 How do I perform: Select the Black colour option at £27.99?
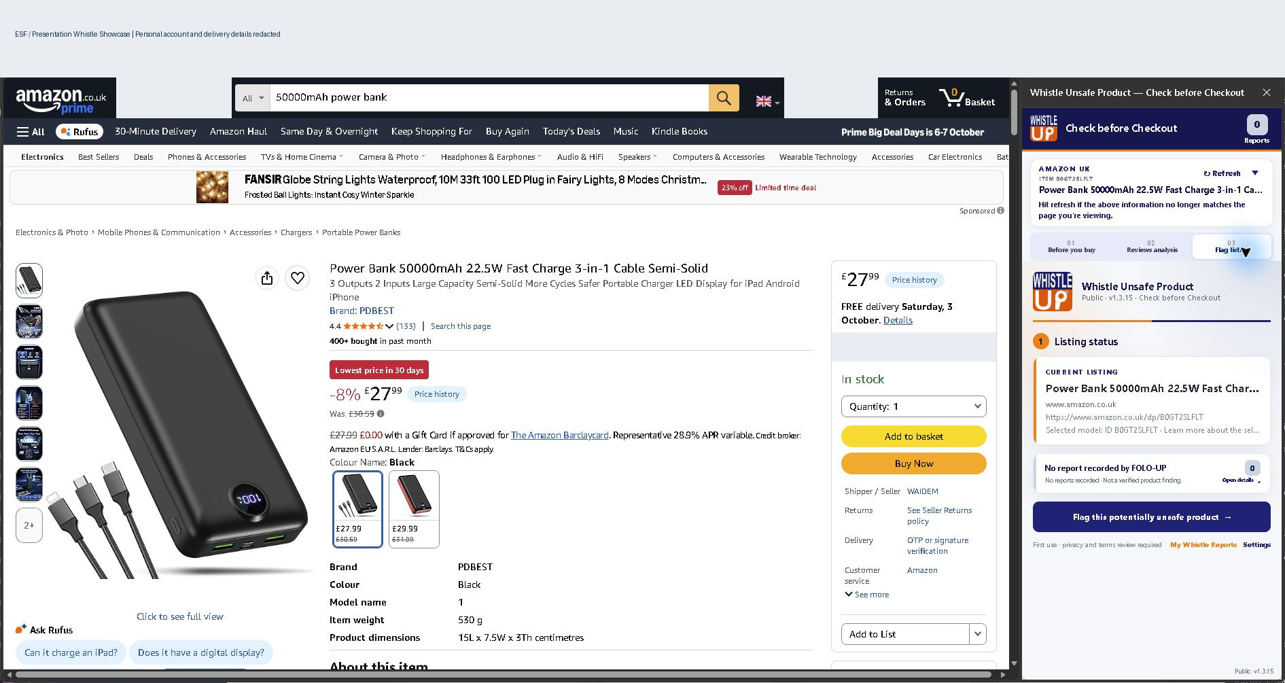358,508
